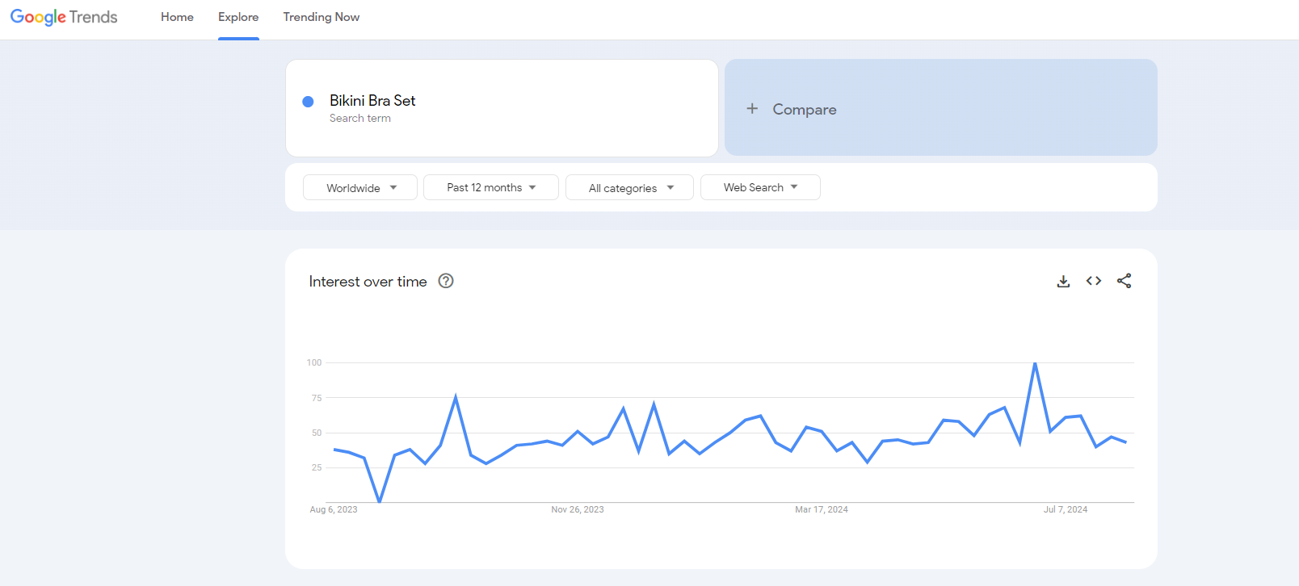This screenshot has width=1299, height=586.
Task: Click the Nov 26, 2023 axis label
Action: coord(578,509)
